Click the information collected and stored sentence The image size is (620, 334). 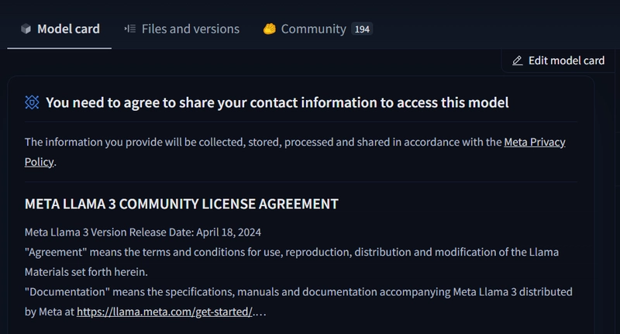pos(295,152)
